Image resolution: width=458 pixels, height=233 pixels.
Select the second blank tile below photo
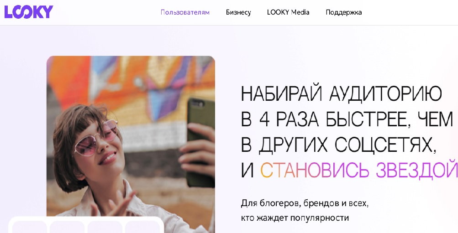(x=67, y=227)
